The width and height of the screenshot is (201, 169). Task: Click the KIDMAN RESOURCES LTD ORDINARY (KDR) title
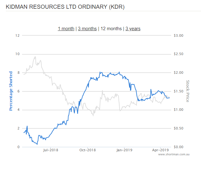point(65,7)
